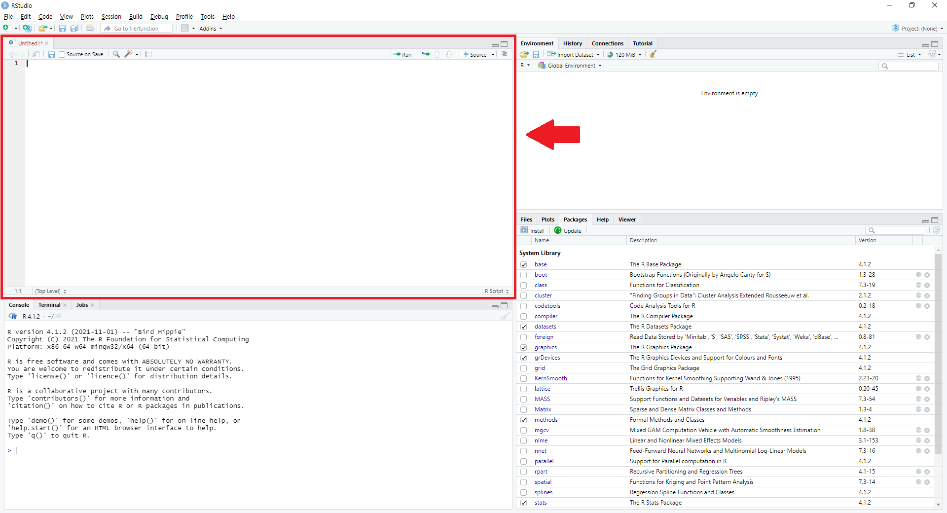Check the parallel package checkbox
Viewport: 947px width, 513px height.
coord(524,461)
